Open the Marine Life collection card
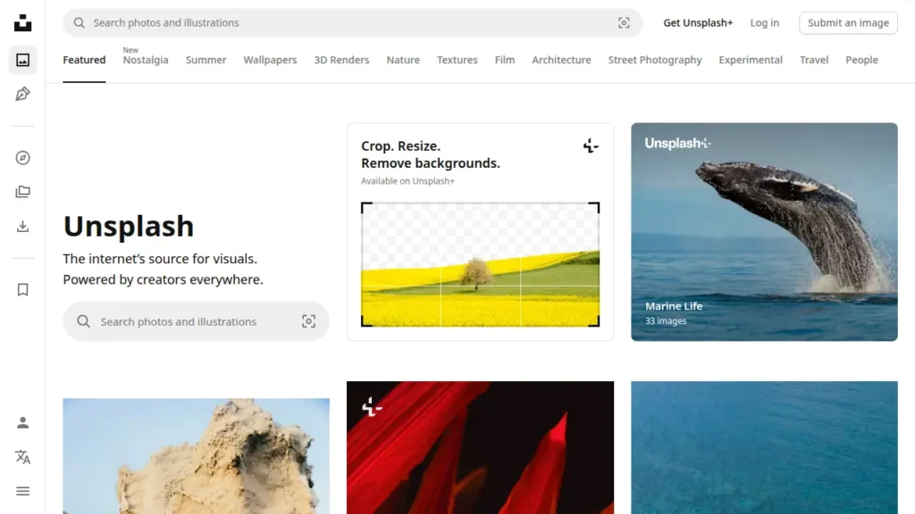 click(764, 231)
